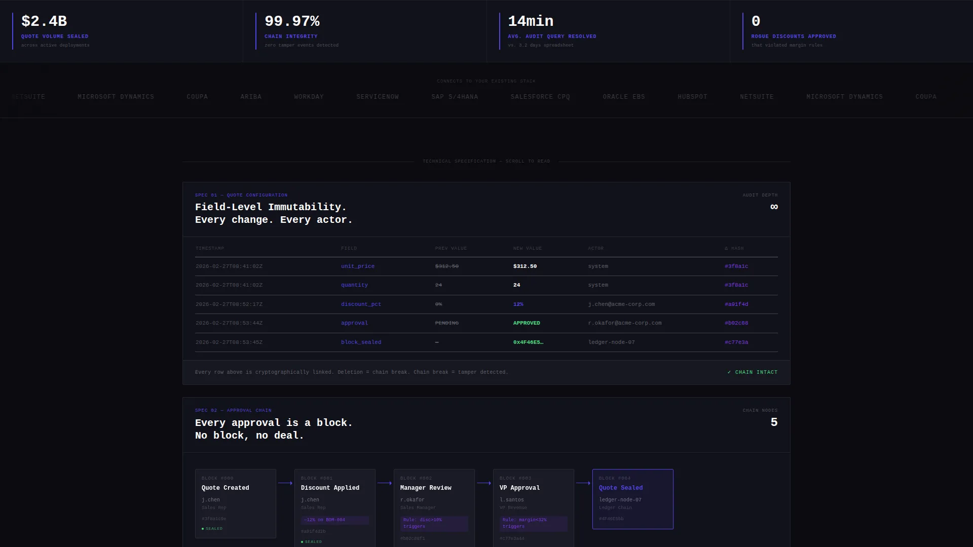Click the ACTOR column header
This screenshot has height=547, width=973.
point(596,248)
